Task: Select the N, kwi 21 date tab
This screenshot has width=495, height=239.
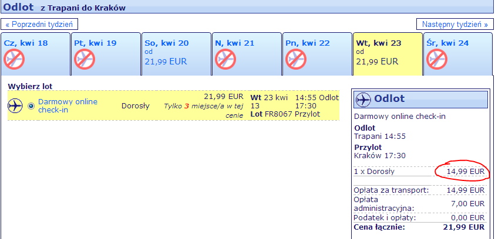Action: point(247,54)
